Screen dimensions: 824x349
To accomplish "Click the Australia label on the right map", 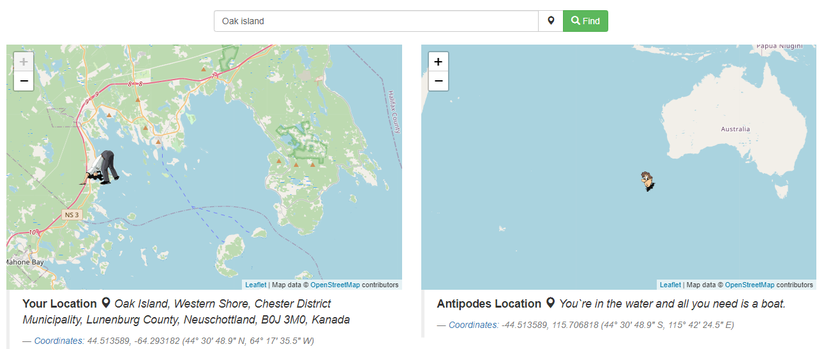I will 735,129.
